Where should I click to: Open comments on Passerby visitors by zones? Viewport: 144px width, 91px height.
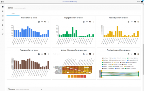pyautogui.click(x=135, y=22)
